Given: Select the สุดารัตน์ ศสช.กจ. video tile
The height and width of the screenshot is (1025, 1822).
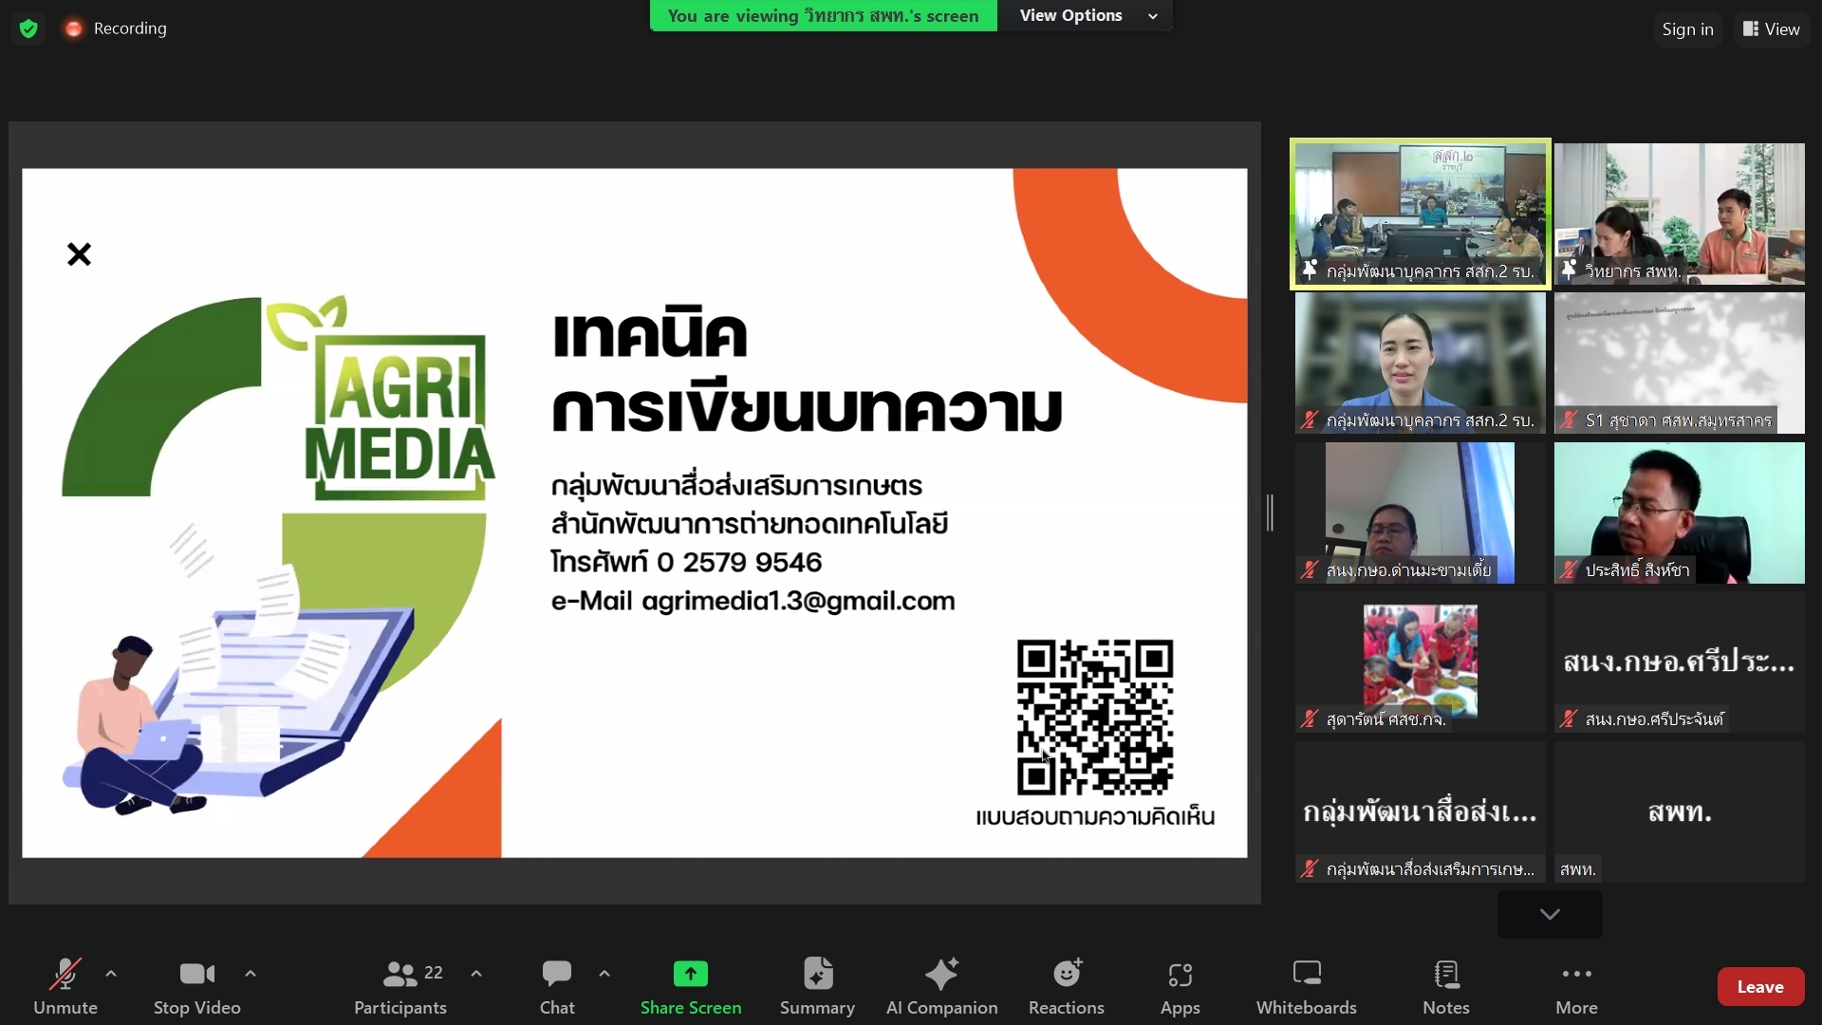Looking at the screenshot, I should 1420,662.
